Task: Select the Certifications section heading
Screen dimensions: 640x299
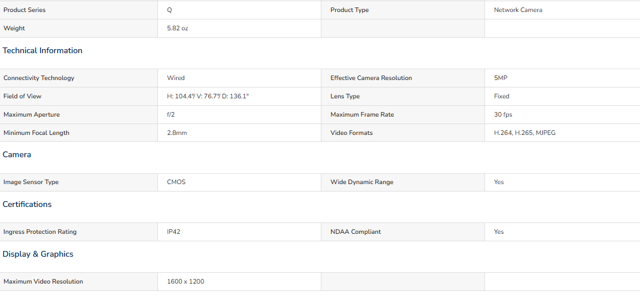Action: (27, 204)
